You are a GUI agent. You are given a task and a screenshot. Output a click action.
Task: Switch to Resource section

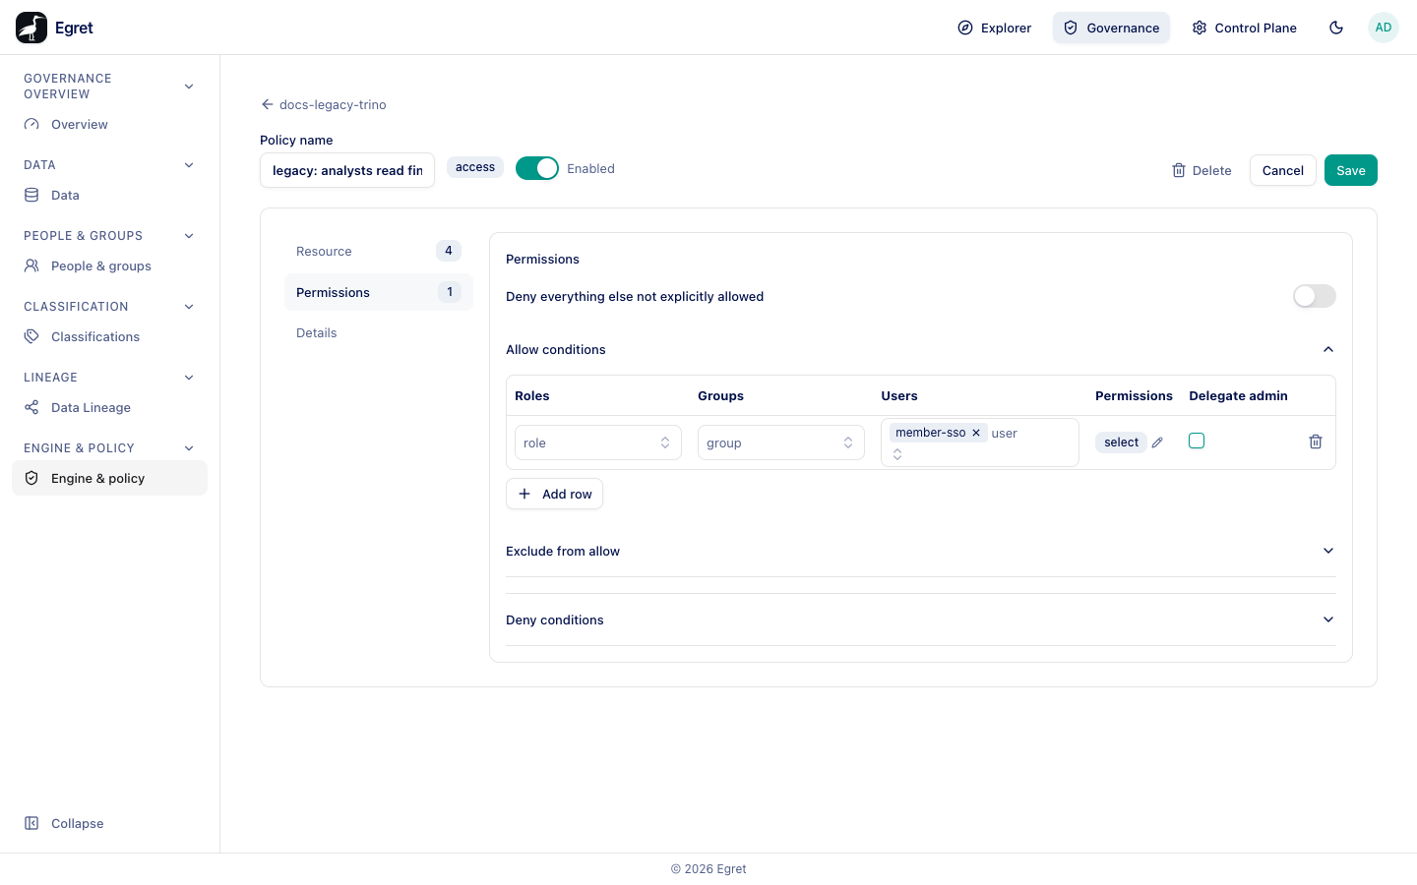click(379, 251)
